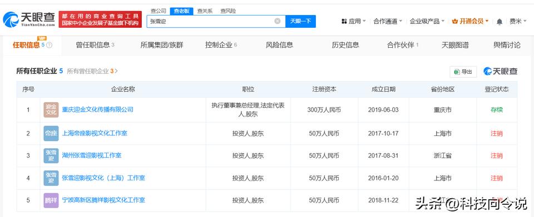Click the 2017-08-31 date cell
This screenshot has width=534, height=217.
coord(383,155)
